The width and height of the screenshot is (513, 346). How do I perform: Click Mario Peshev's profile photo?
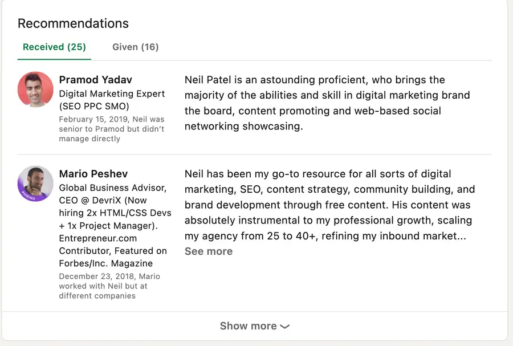35,184
